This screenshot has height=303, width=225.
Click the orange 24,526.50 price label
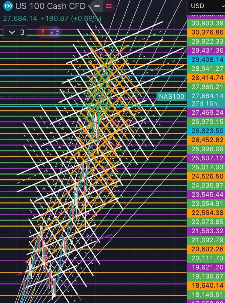point(206,176)
